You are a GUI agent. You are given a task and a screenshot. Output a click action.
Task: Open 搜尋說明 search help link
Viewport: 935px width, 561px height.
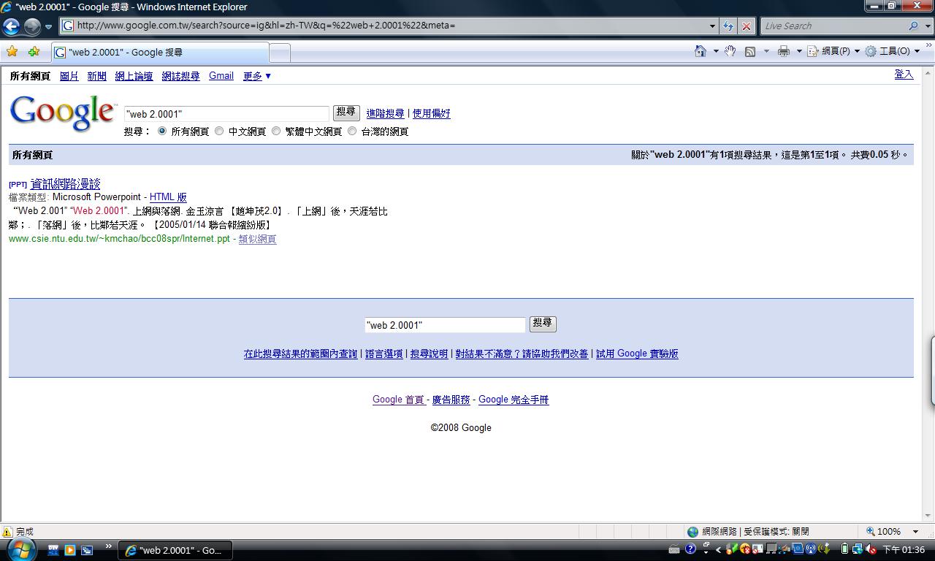(429, 354)
